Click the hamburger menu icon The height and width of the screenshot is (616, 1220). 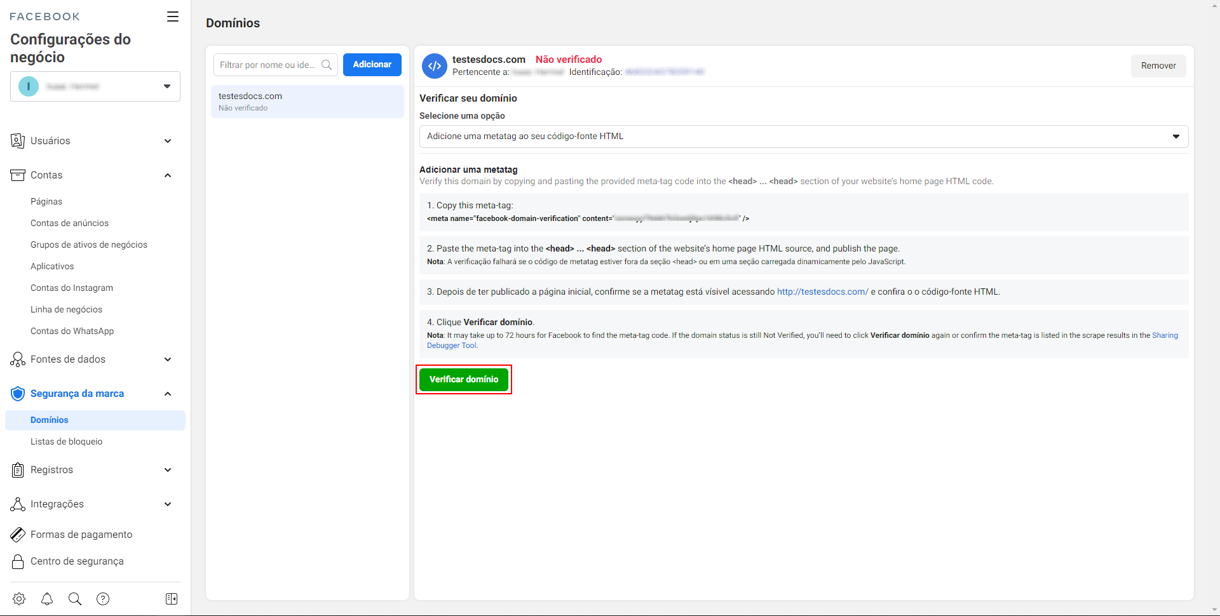[x=173, y=17]
